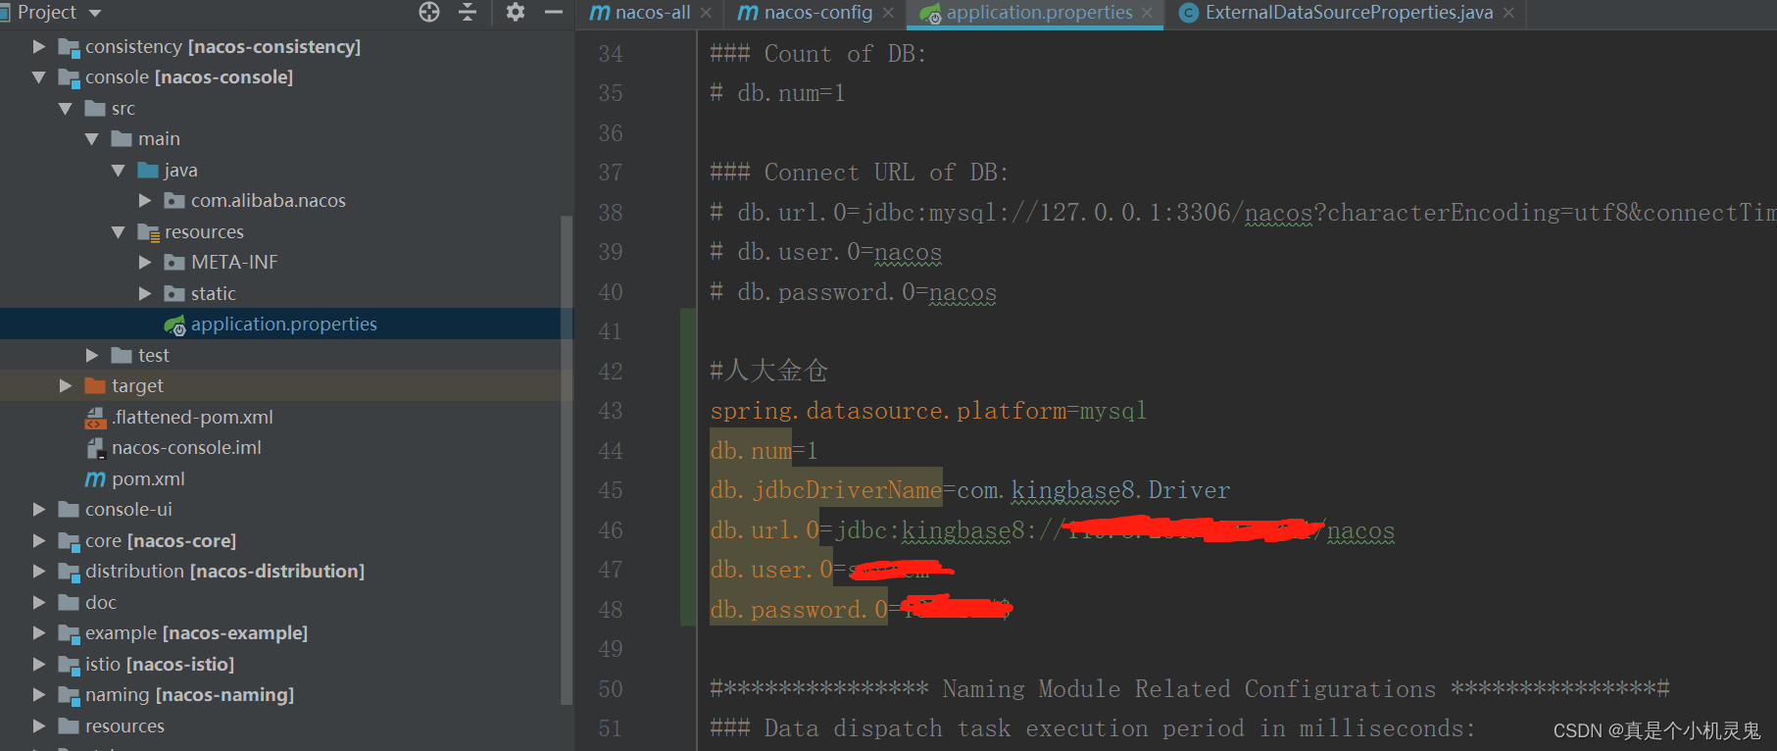The width and height of the screenshot is (1777, 751).
Task: Expand the doc folder
Action: [x=39, y=602]
